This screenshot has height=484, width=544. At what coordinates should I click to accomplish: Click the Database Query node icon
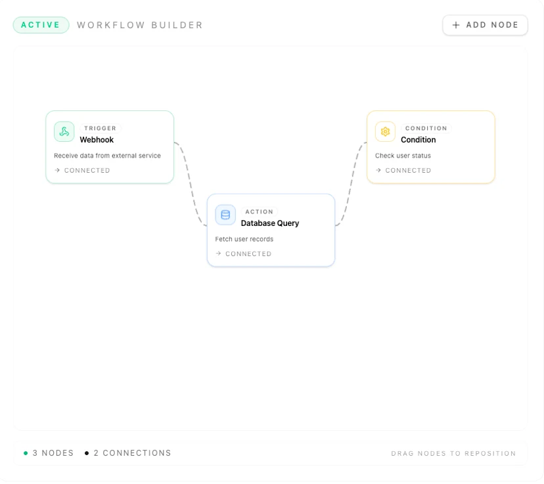coord(225,215)
